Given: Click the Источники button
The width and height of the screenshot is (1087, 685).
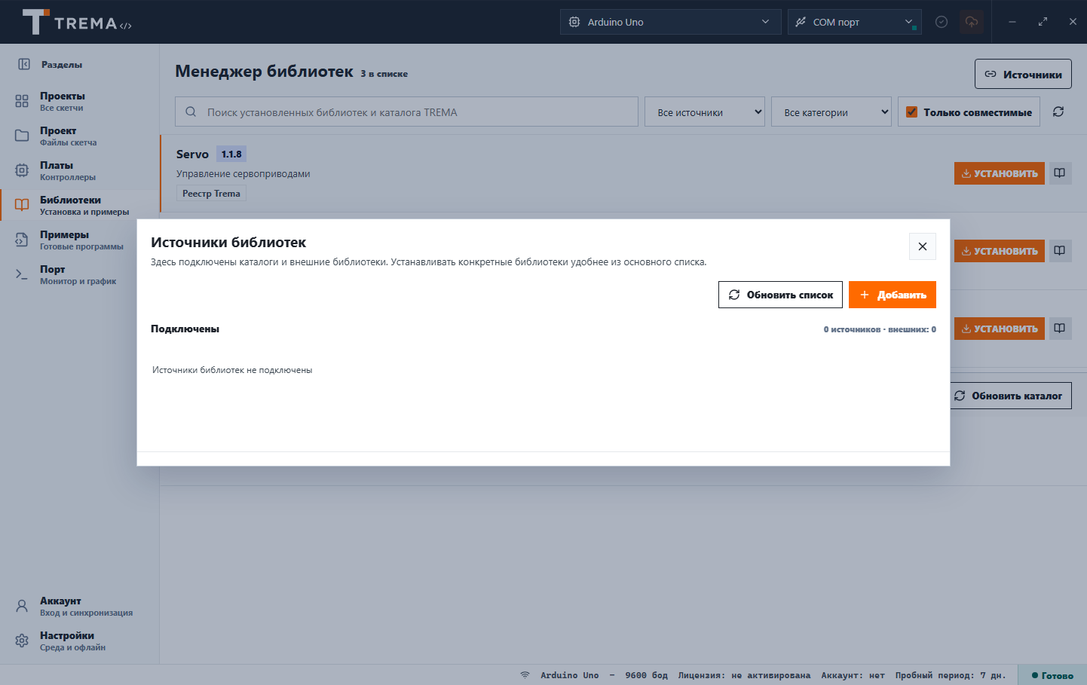Looking at the screenshot, I should [1023, 74].
